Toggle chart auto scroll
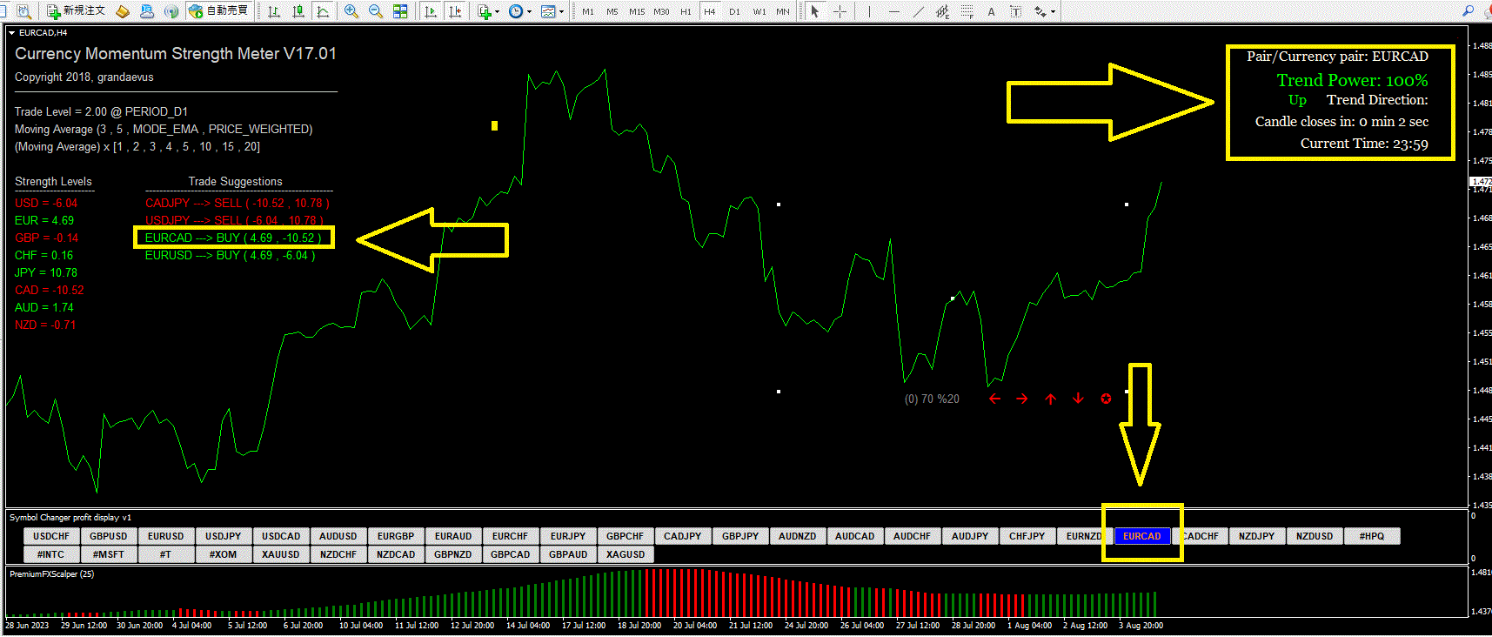Viewport: 1492px width, 637px height. pyautogui.click(x=430, y=11)
